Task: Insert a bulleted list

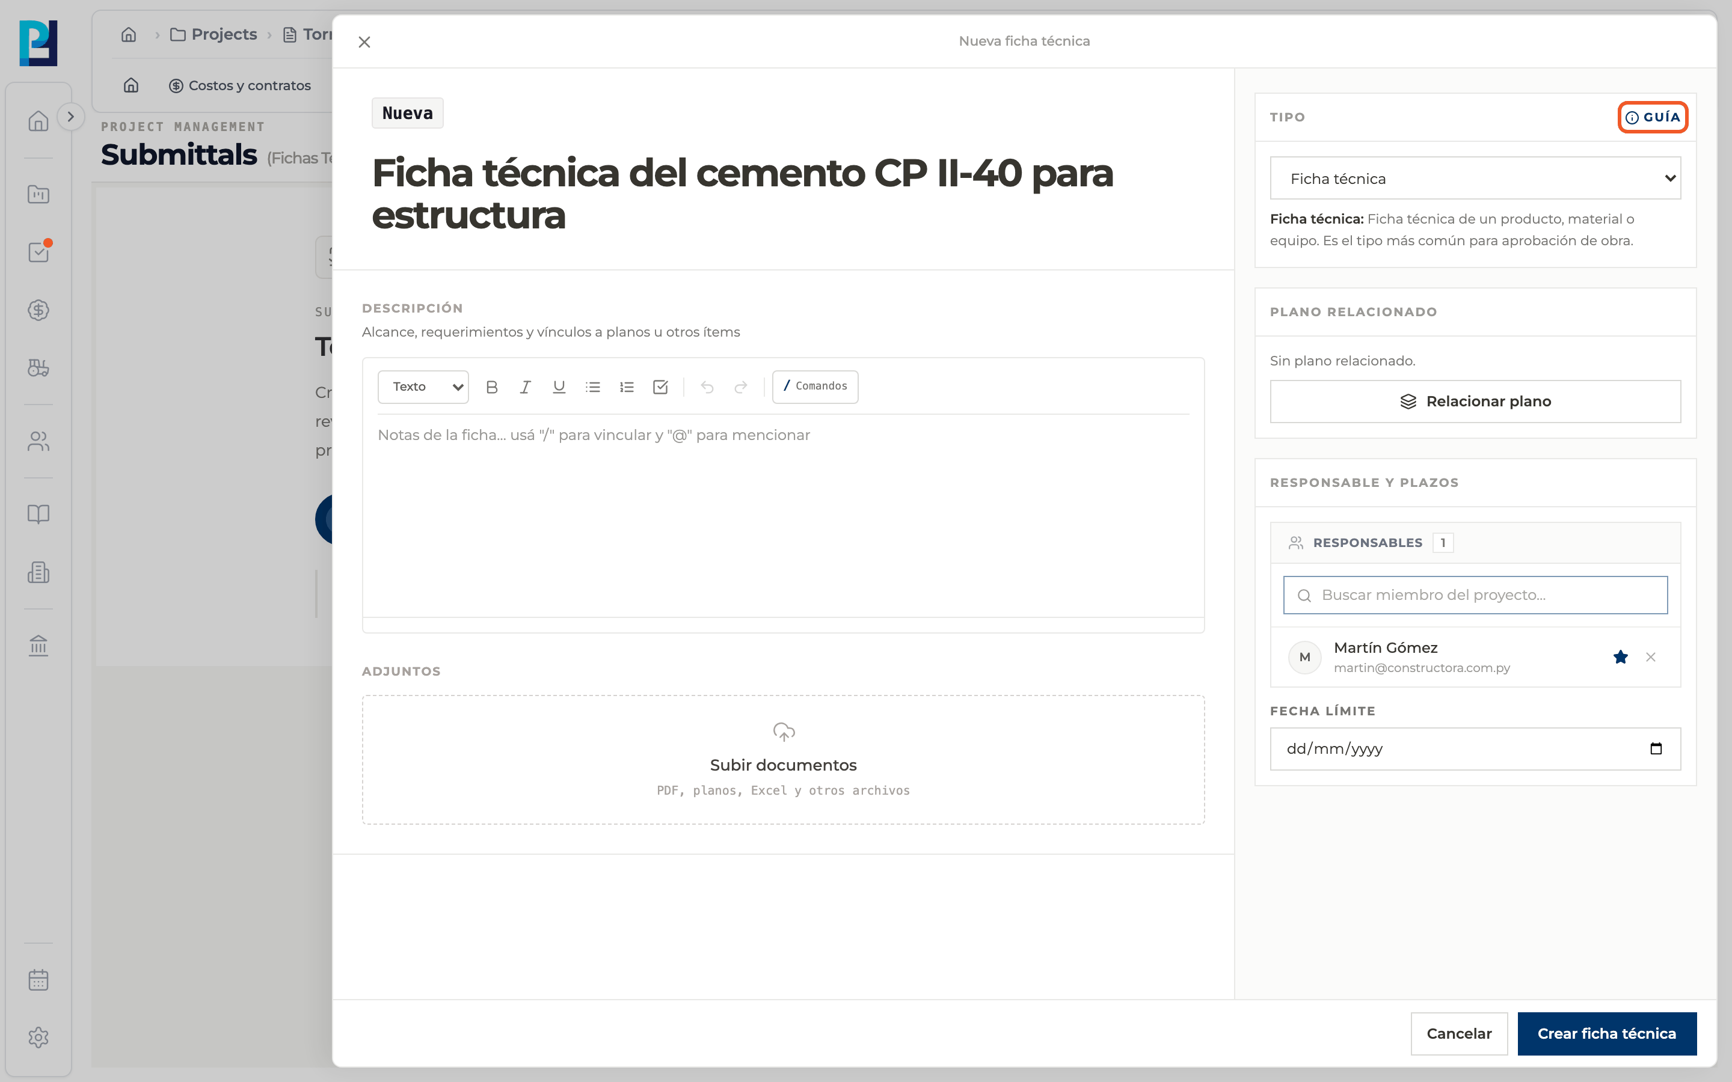Action: click(592, 387)
